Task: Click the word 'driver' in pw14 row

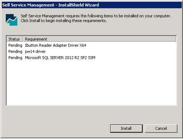Action: pos(41,52)
